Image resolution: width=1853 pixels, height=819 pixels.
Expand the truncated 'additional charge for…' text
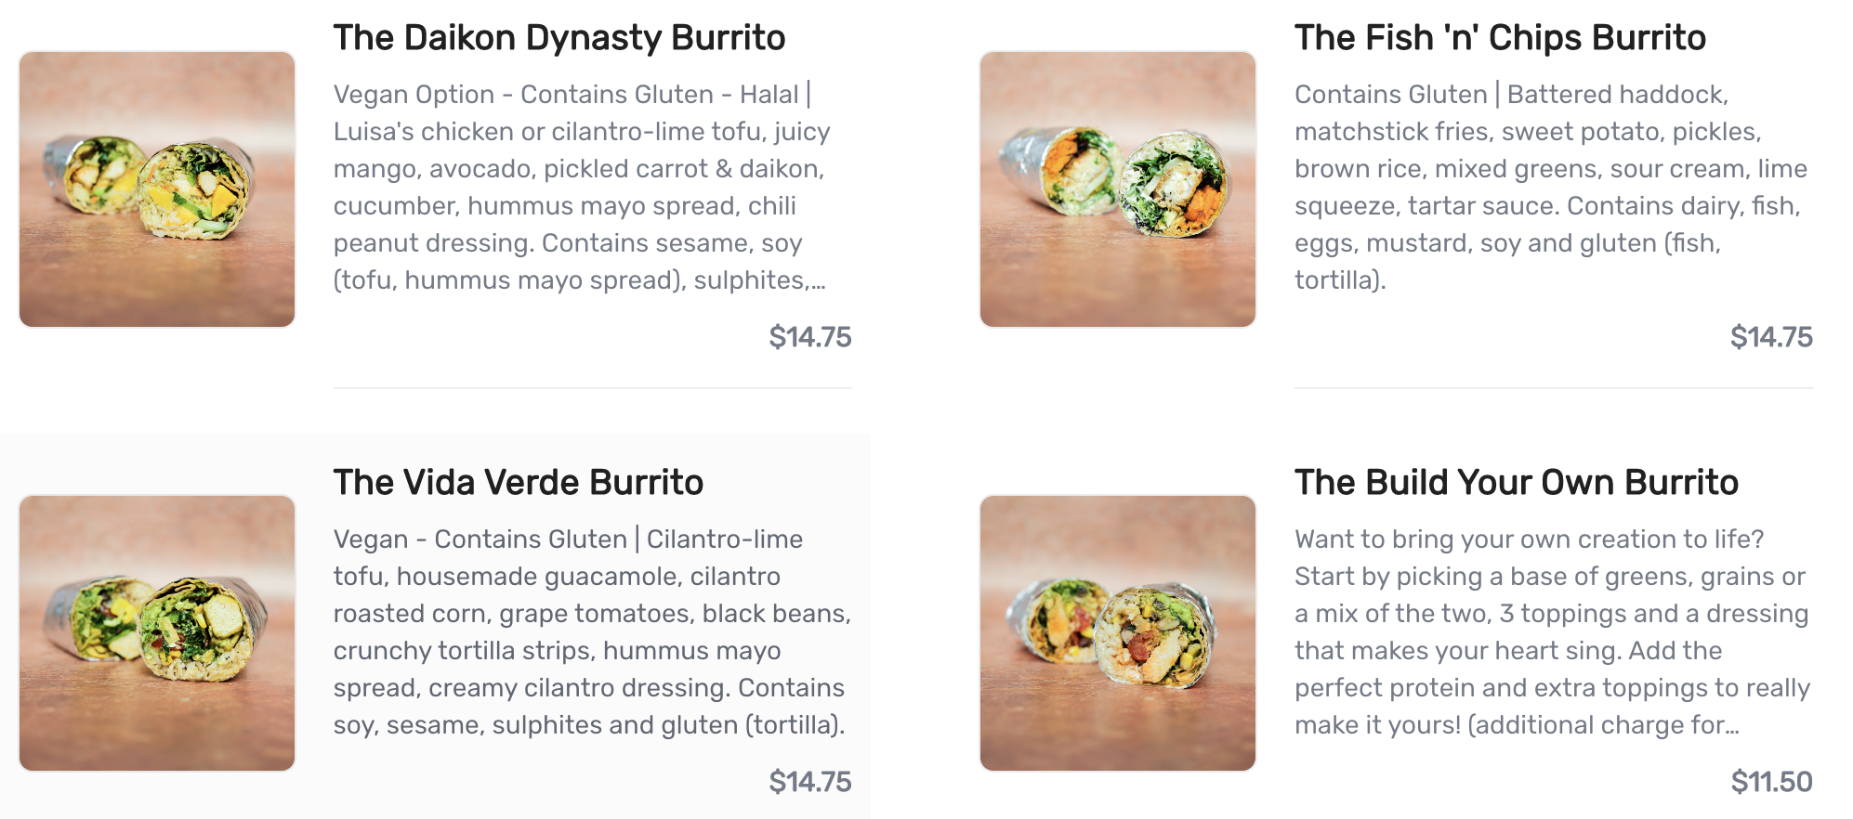(x=1730, y=725)
